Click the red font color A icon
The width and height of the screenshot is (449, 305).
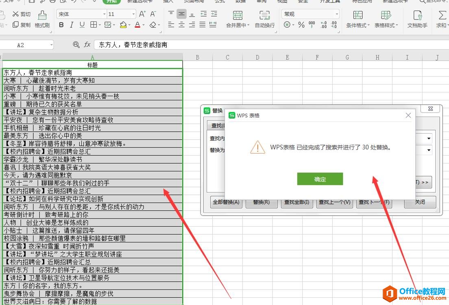(x=137, y=25)
